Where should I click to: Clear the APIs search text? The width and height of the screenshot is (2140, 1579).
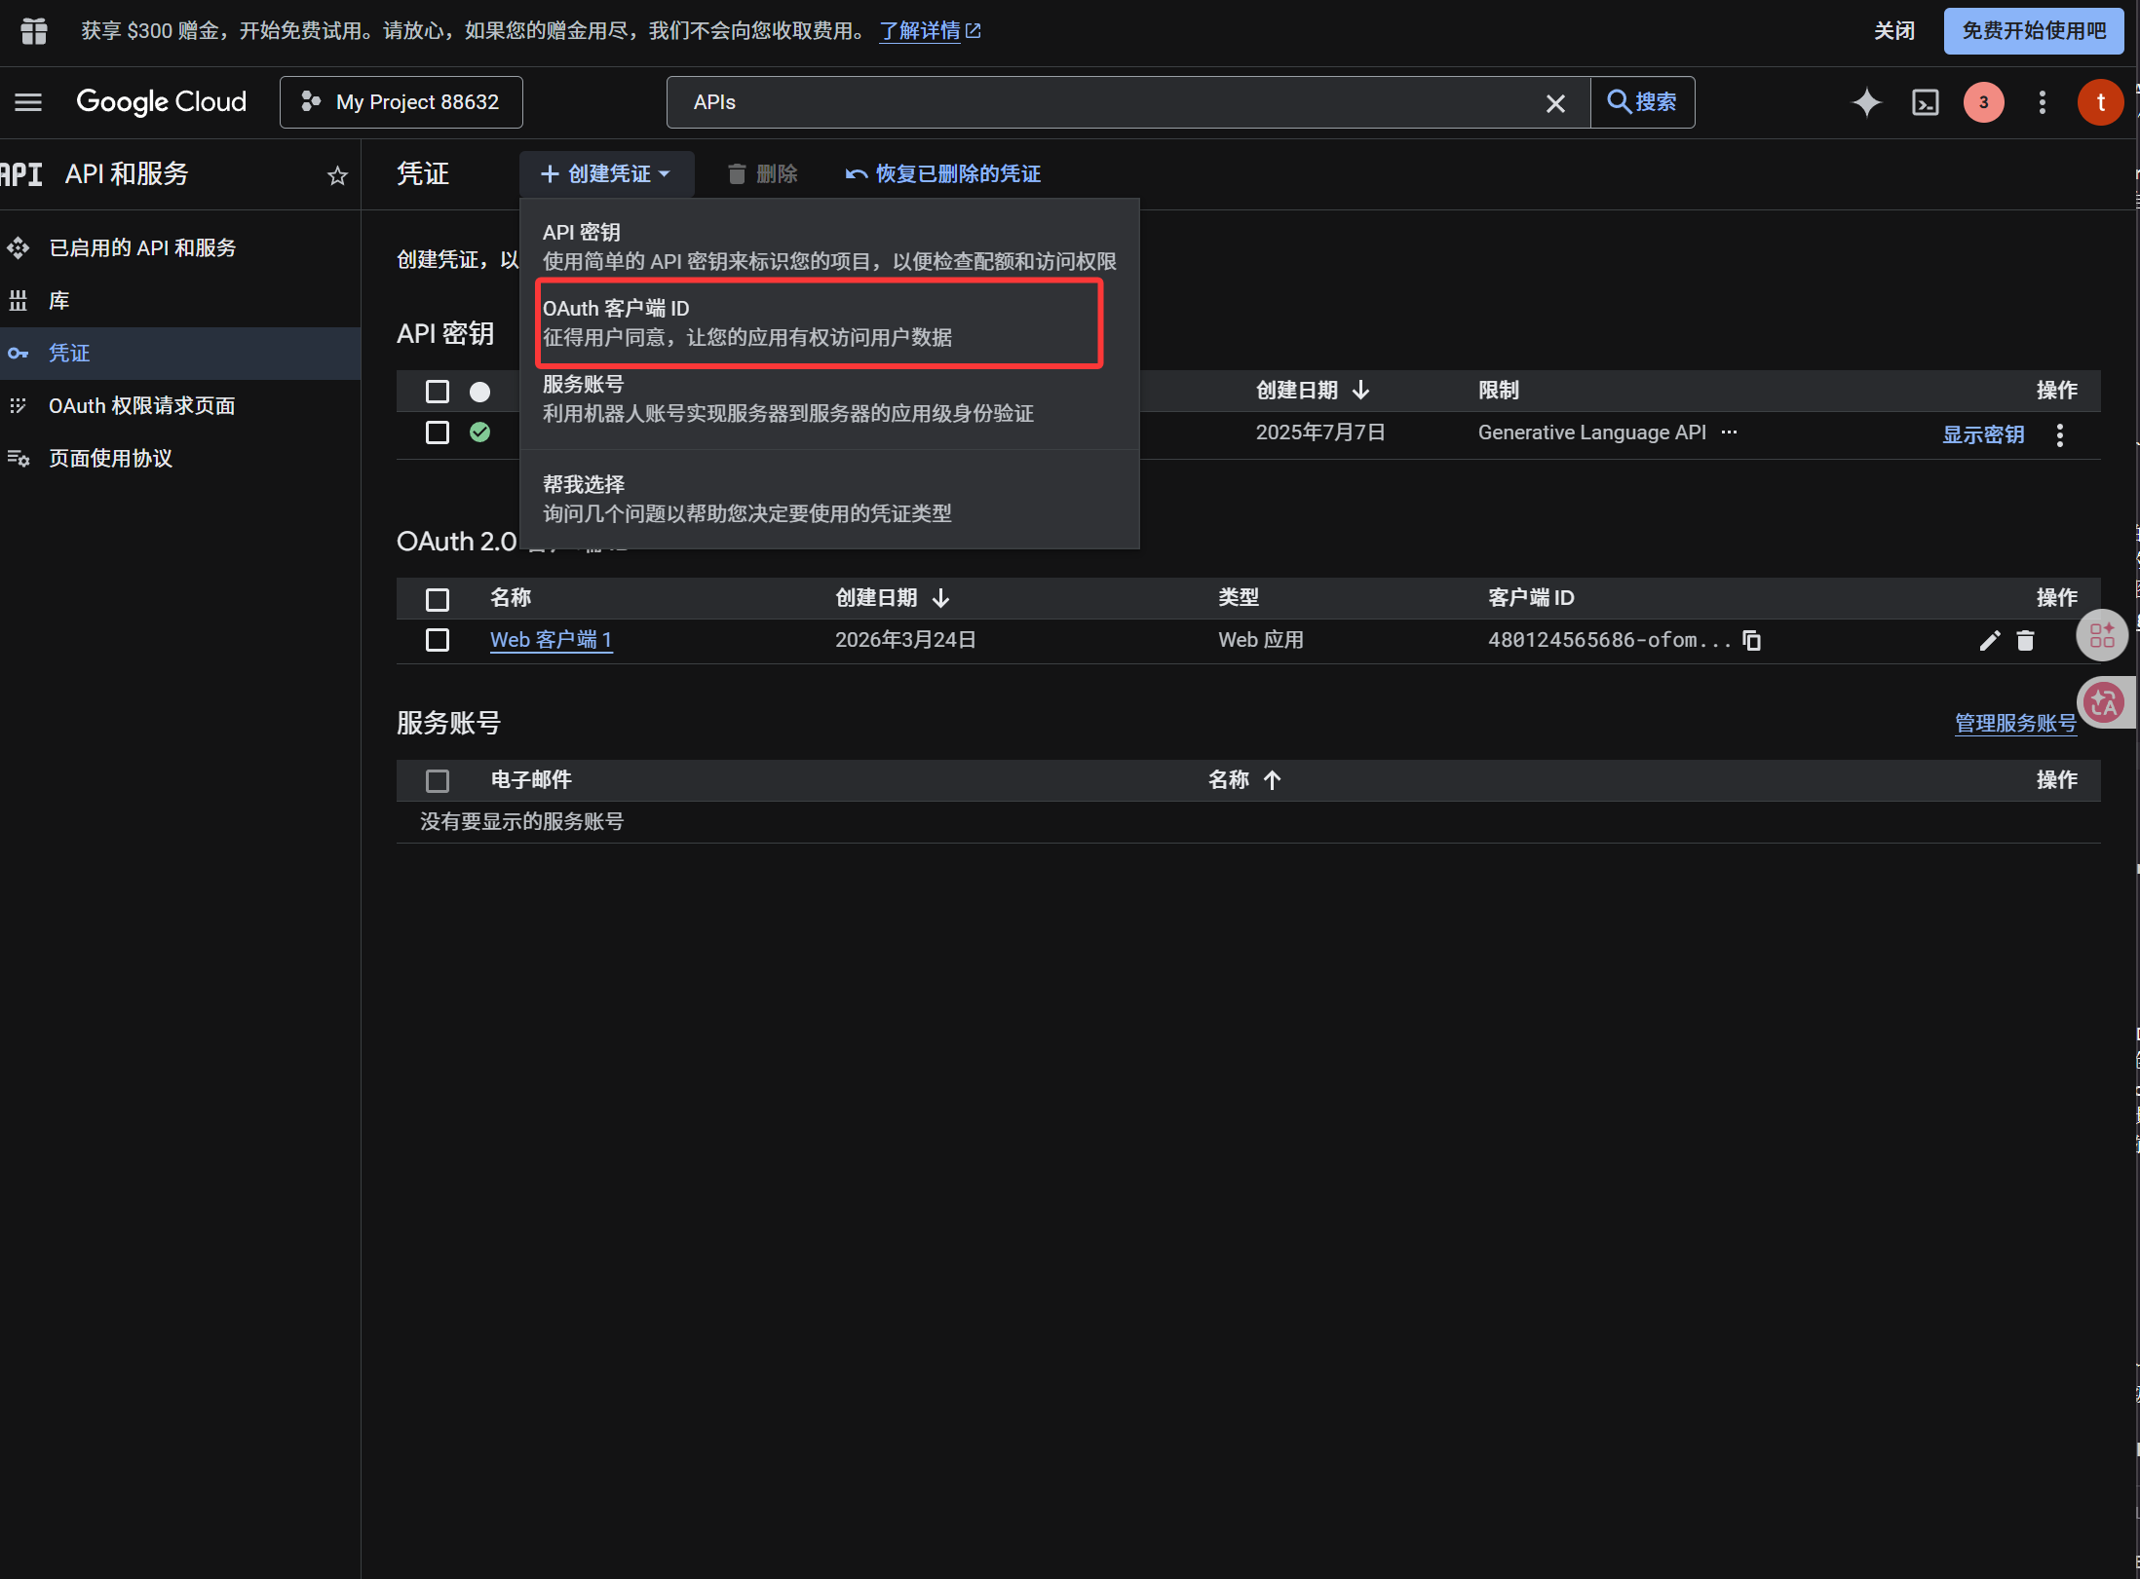[x=1555, y=103]
